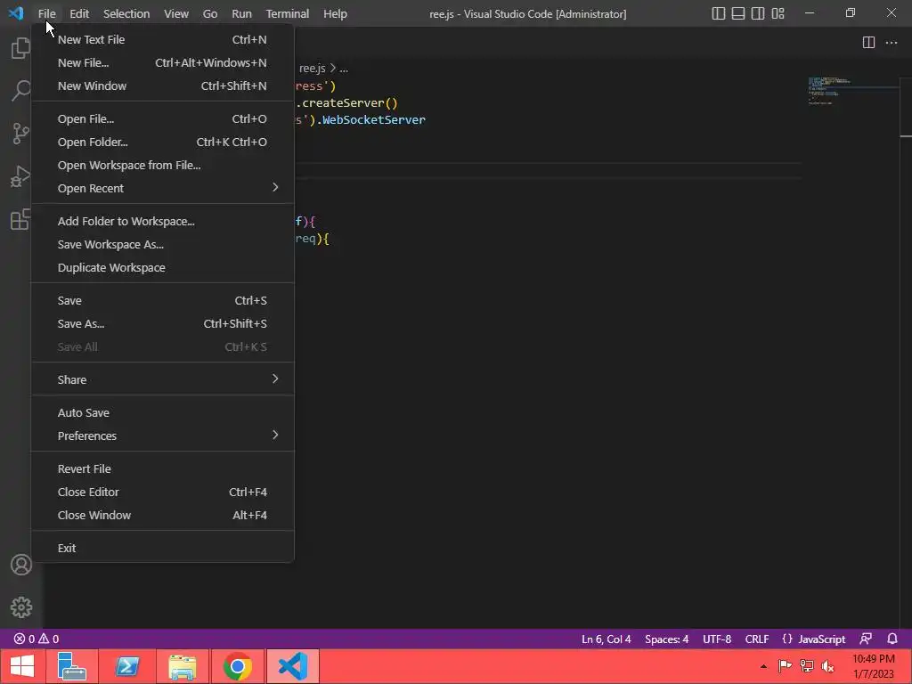The width and height of the screenshot is (912, 684).
Task: Choose Open Folder... menu entry
Action: (x=163, y=142)
